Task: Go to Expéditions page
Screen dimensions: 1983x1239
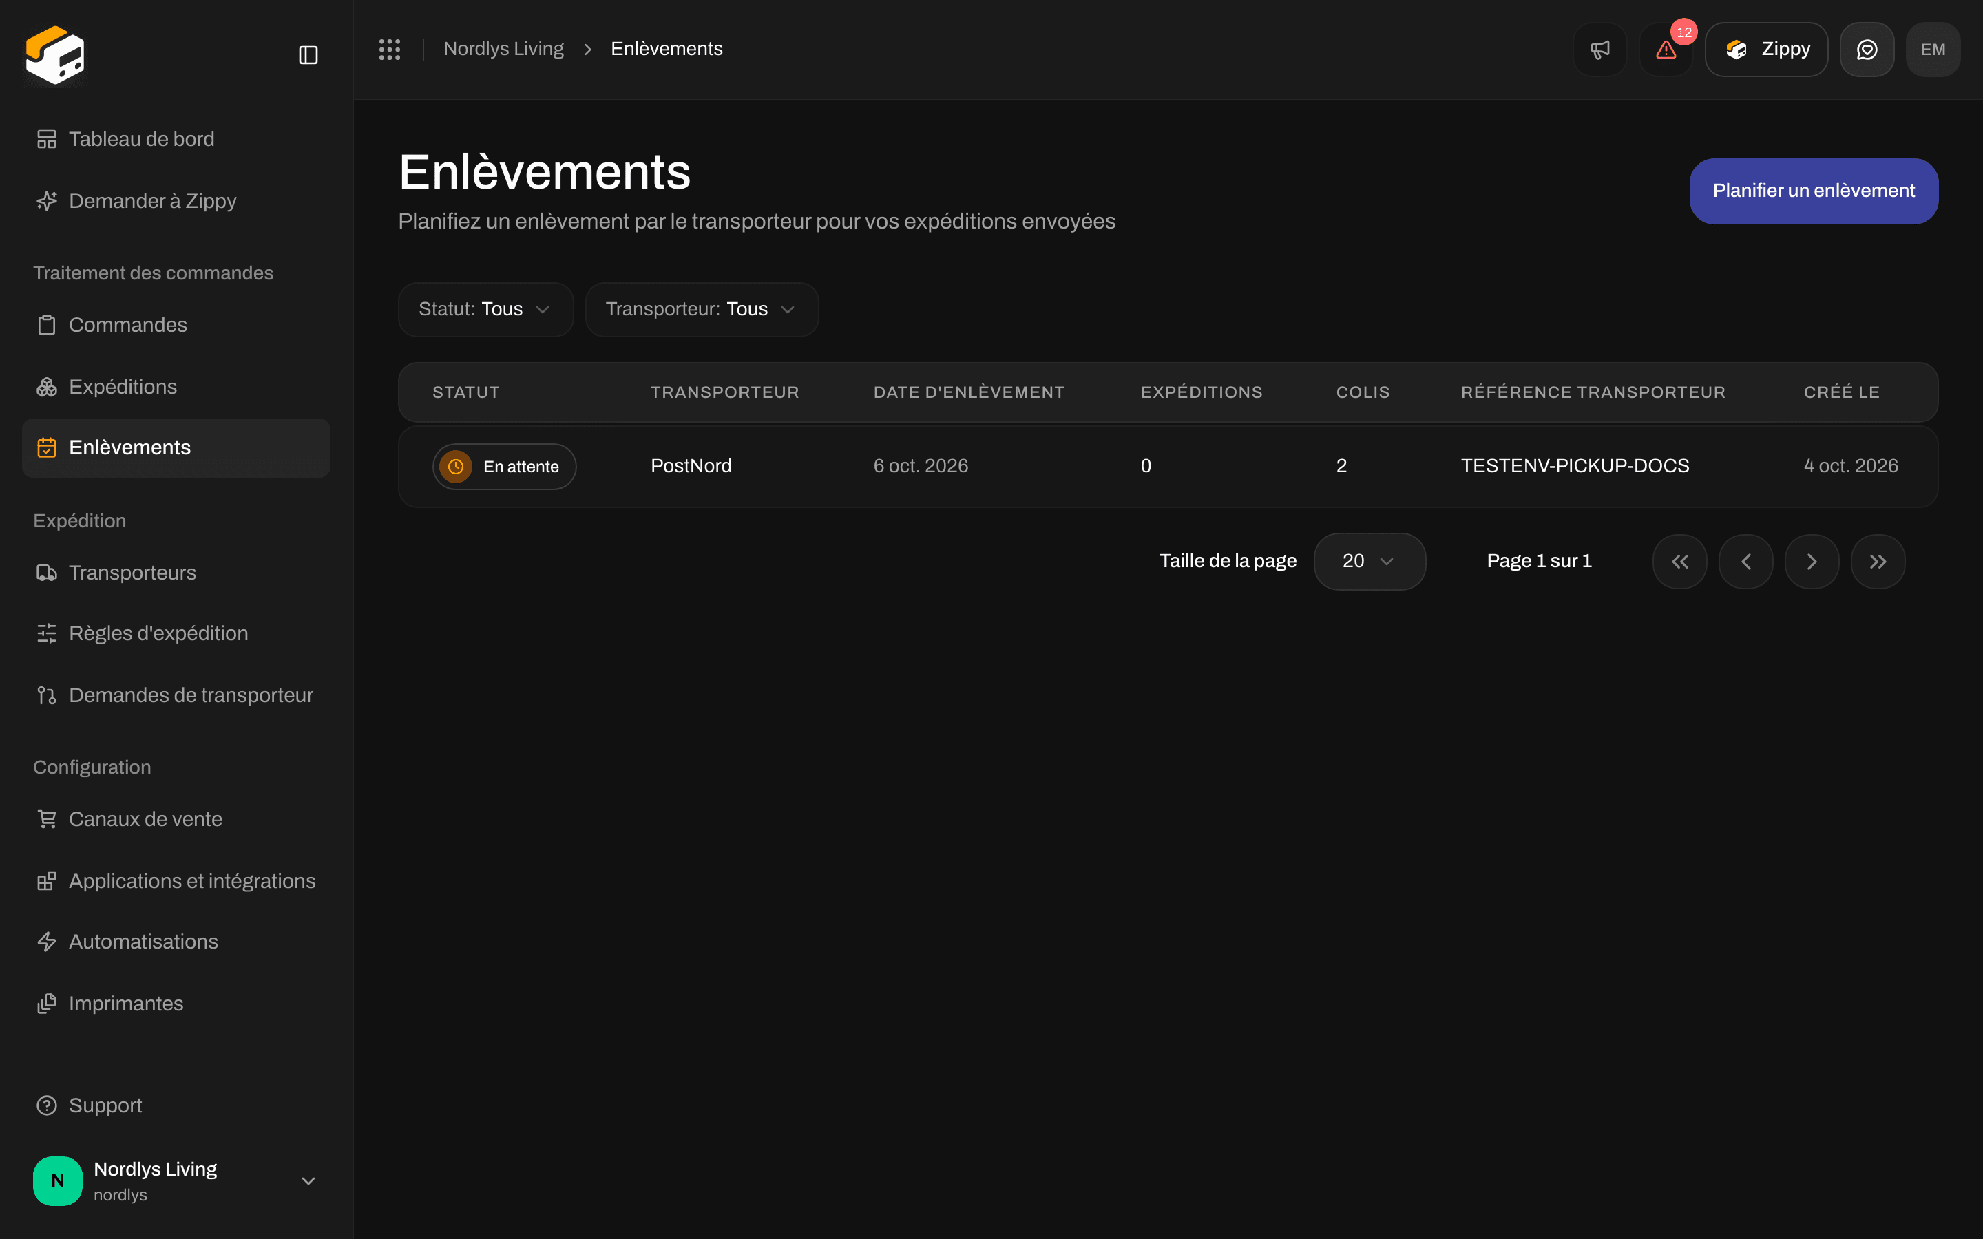Action: click(176, 387)
